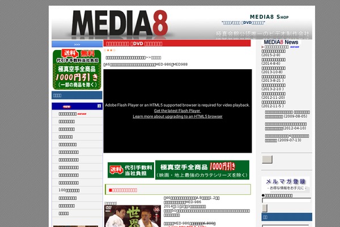This screenshot has height=227, width=340.
Task: Click the MEDIA8 News heading image
Action: tap(281, 42)
